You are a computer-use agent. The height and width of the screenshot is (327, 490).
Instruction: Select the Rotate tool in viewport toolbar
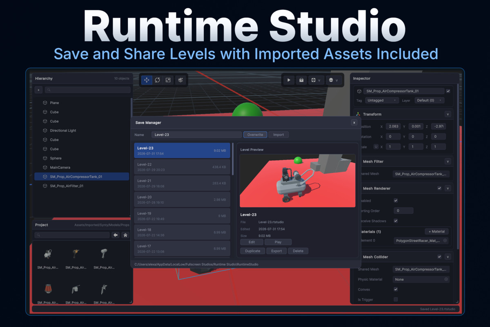(157, 80)
